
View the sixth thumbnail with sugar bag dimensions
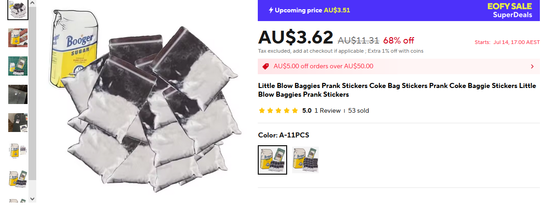point(18,151)
